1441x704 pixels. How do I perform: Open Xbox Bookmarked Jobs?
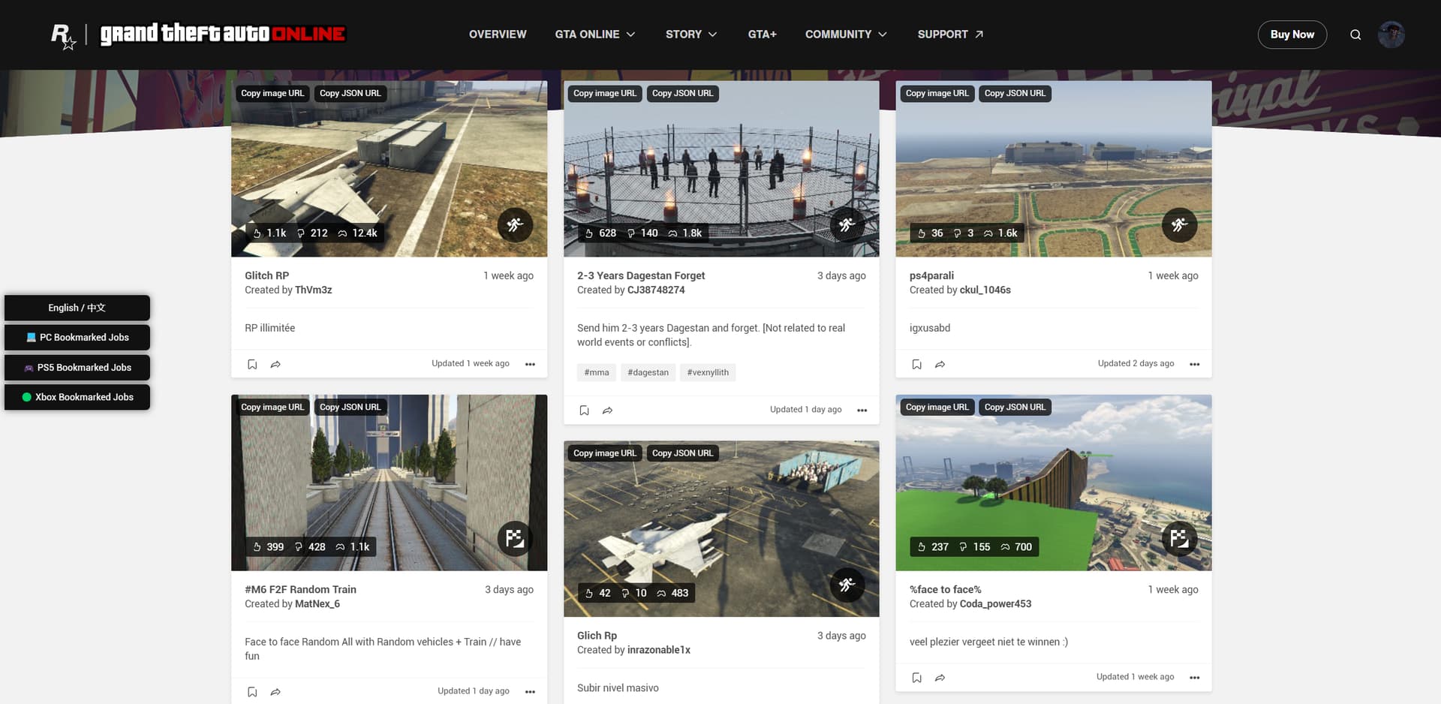pos(77,397)
